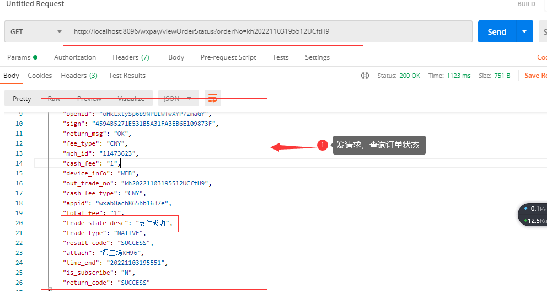Click the Status 200 OK text
Viewport: 547px width, 293px height.
pyautogui.click(x=399, y=76)
